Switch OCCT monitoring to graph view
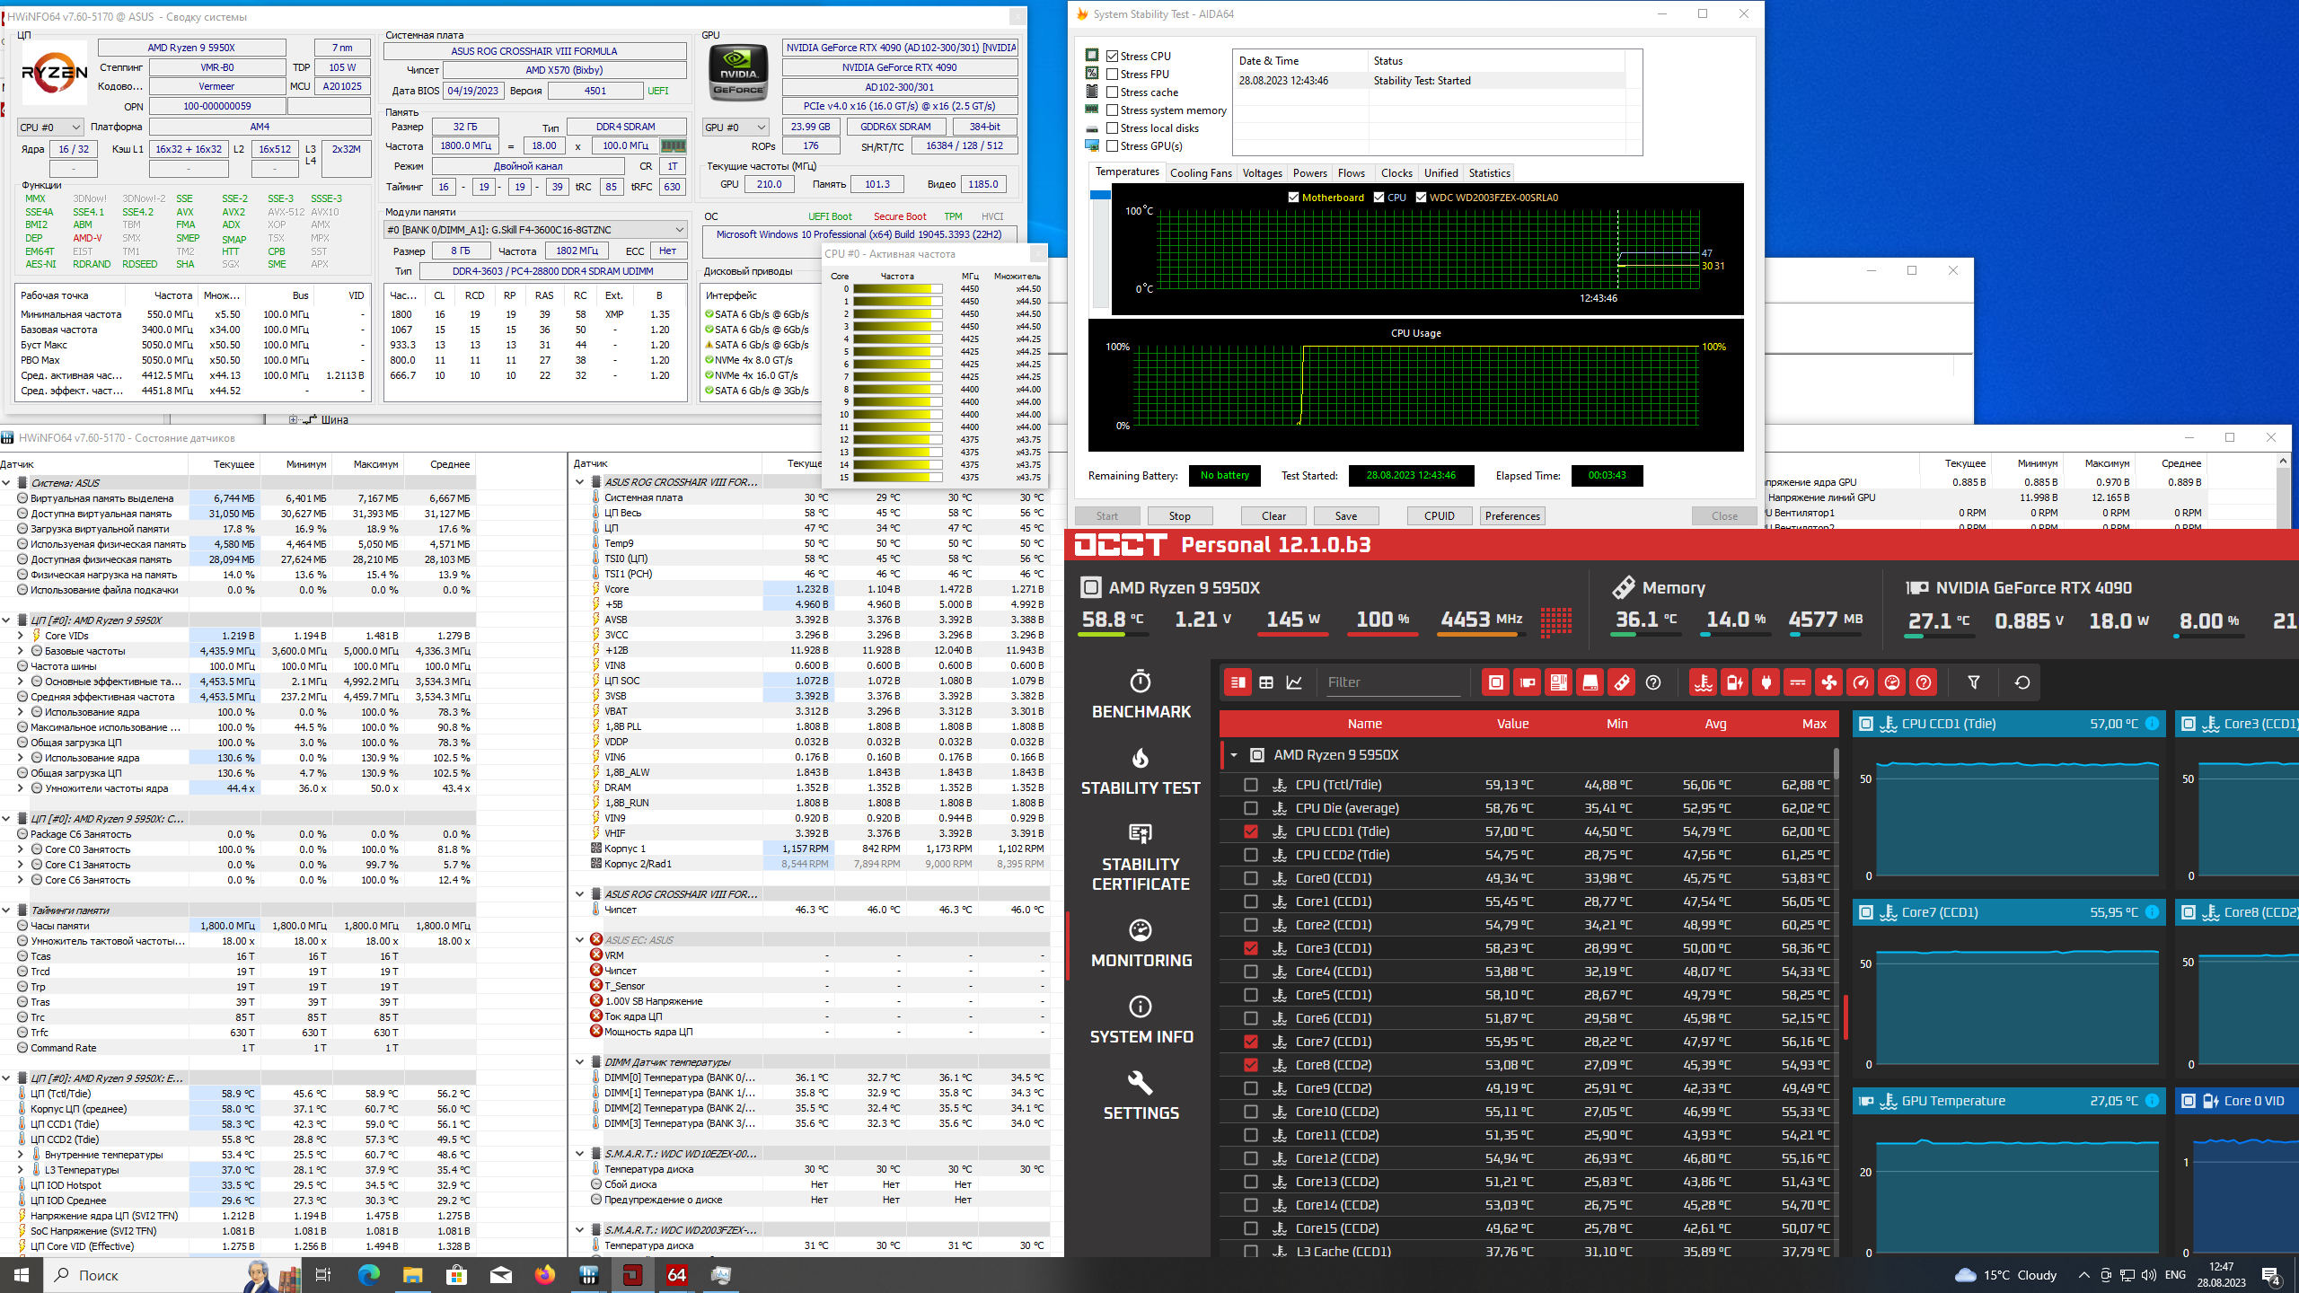The width and height of the screenshot is (2299, 1293). pos(1294,682)
